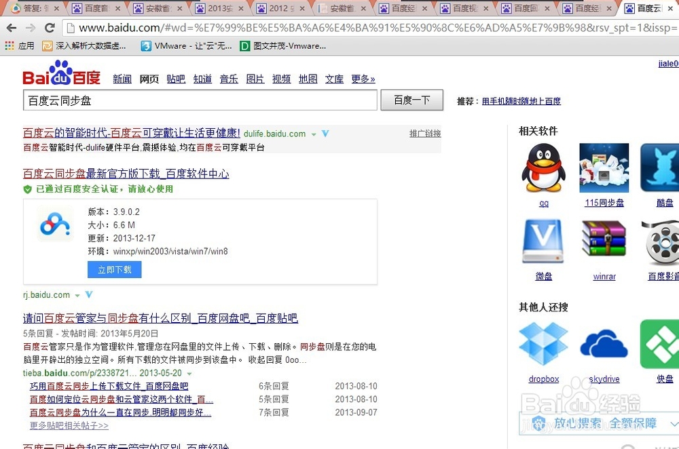Click inside the Baidu search input field
The height and width of the screenshot is (449, 679).
(200, 100)
